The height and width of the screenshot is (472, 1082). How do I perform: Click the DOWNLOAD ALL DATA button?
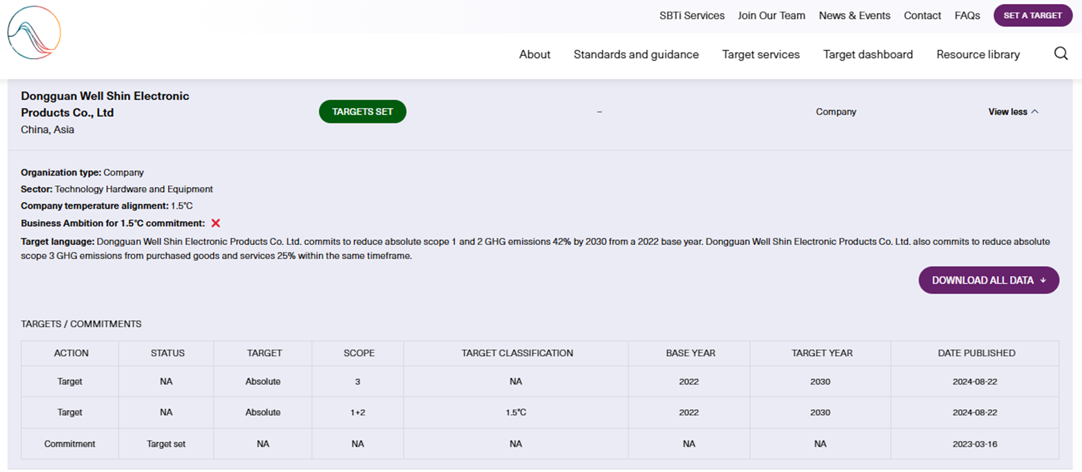pos(989,280)
